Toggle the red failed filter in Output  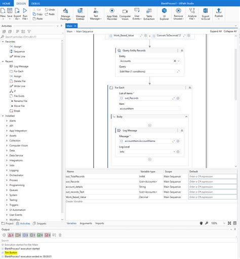coord(48,235)
